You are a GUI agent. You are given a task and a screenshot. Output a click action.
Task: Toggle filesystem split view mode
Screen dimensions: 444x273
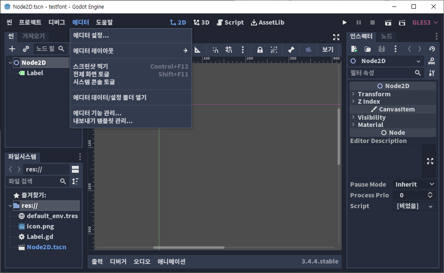(75, 169)
